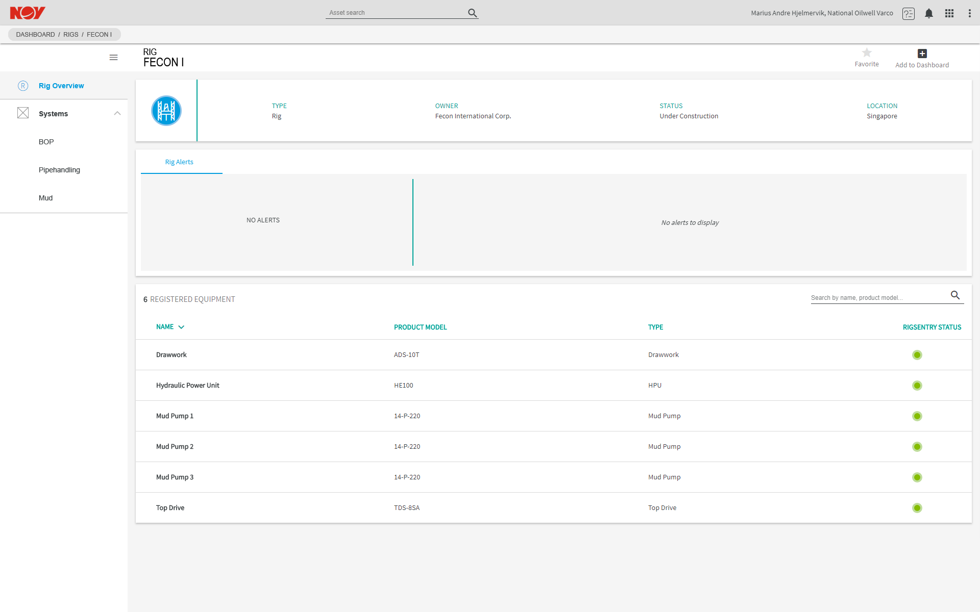Open Mud Pump 2 name
The image size is (980, 612).
(175, 447)
